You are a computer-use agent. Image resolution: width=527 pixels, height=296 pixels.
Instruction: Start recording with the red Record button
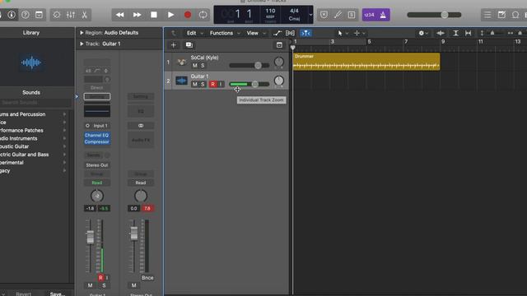click(x=188, y=15)
